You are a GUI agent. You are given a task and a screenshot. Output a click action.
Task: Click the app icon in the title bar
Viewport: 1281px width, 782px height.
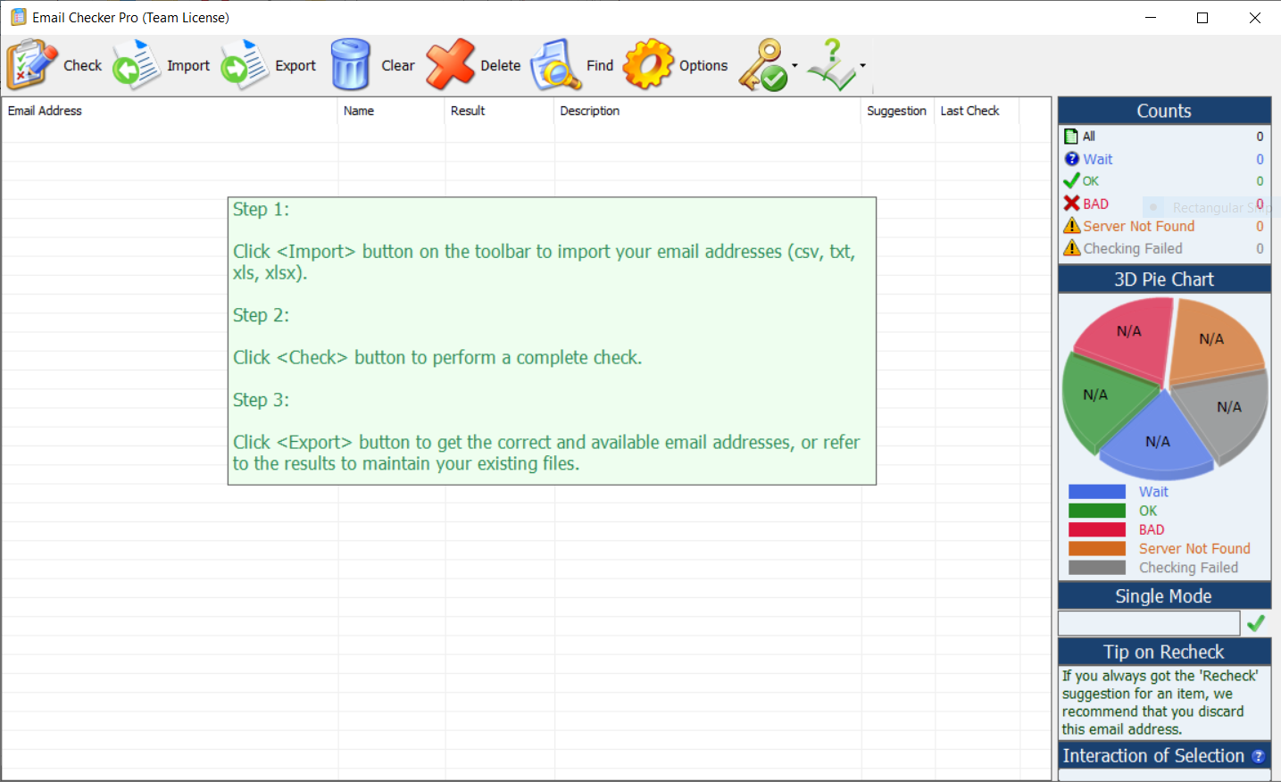[x=19, y=17]
